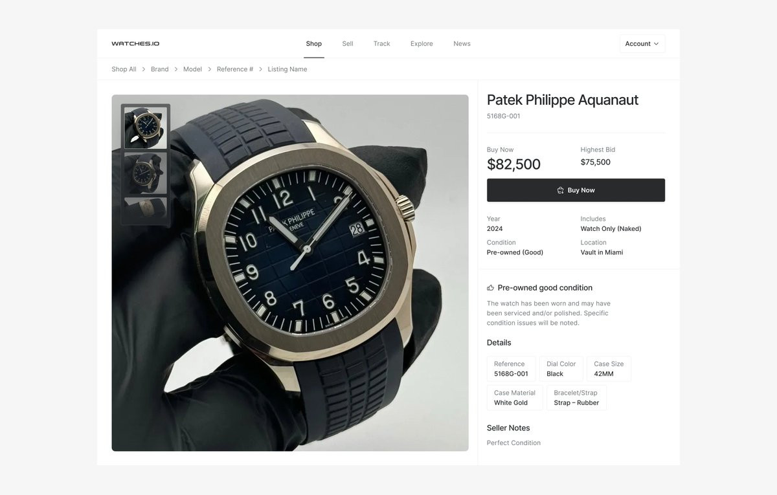Click the Reference # breadcrumb link
Screen dimensions: 777x495
235,69
